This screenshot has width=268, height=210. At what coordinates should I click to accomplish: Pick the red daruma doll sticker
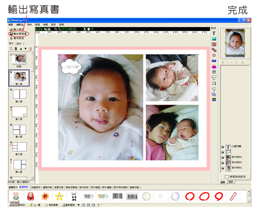30,196
